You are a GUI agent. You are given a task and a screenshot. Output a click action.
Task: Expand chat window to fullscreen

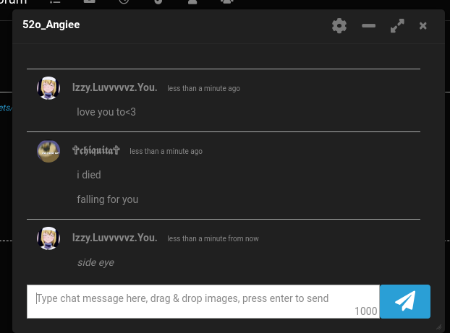tap(397, 26)
